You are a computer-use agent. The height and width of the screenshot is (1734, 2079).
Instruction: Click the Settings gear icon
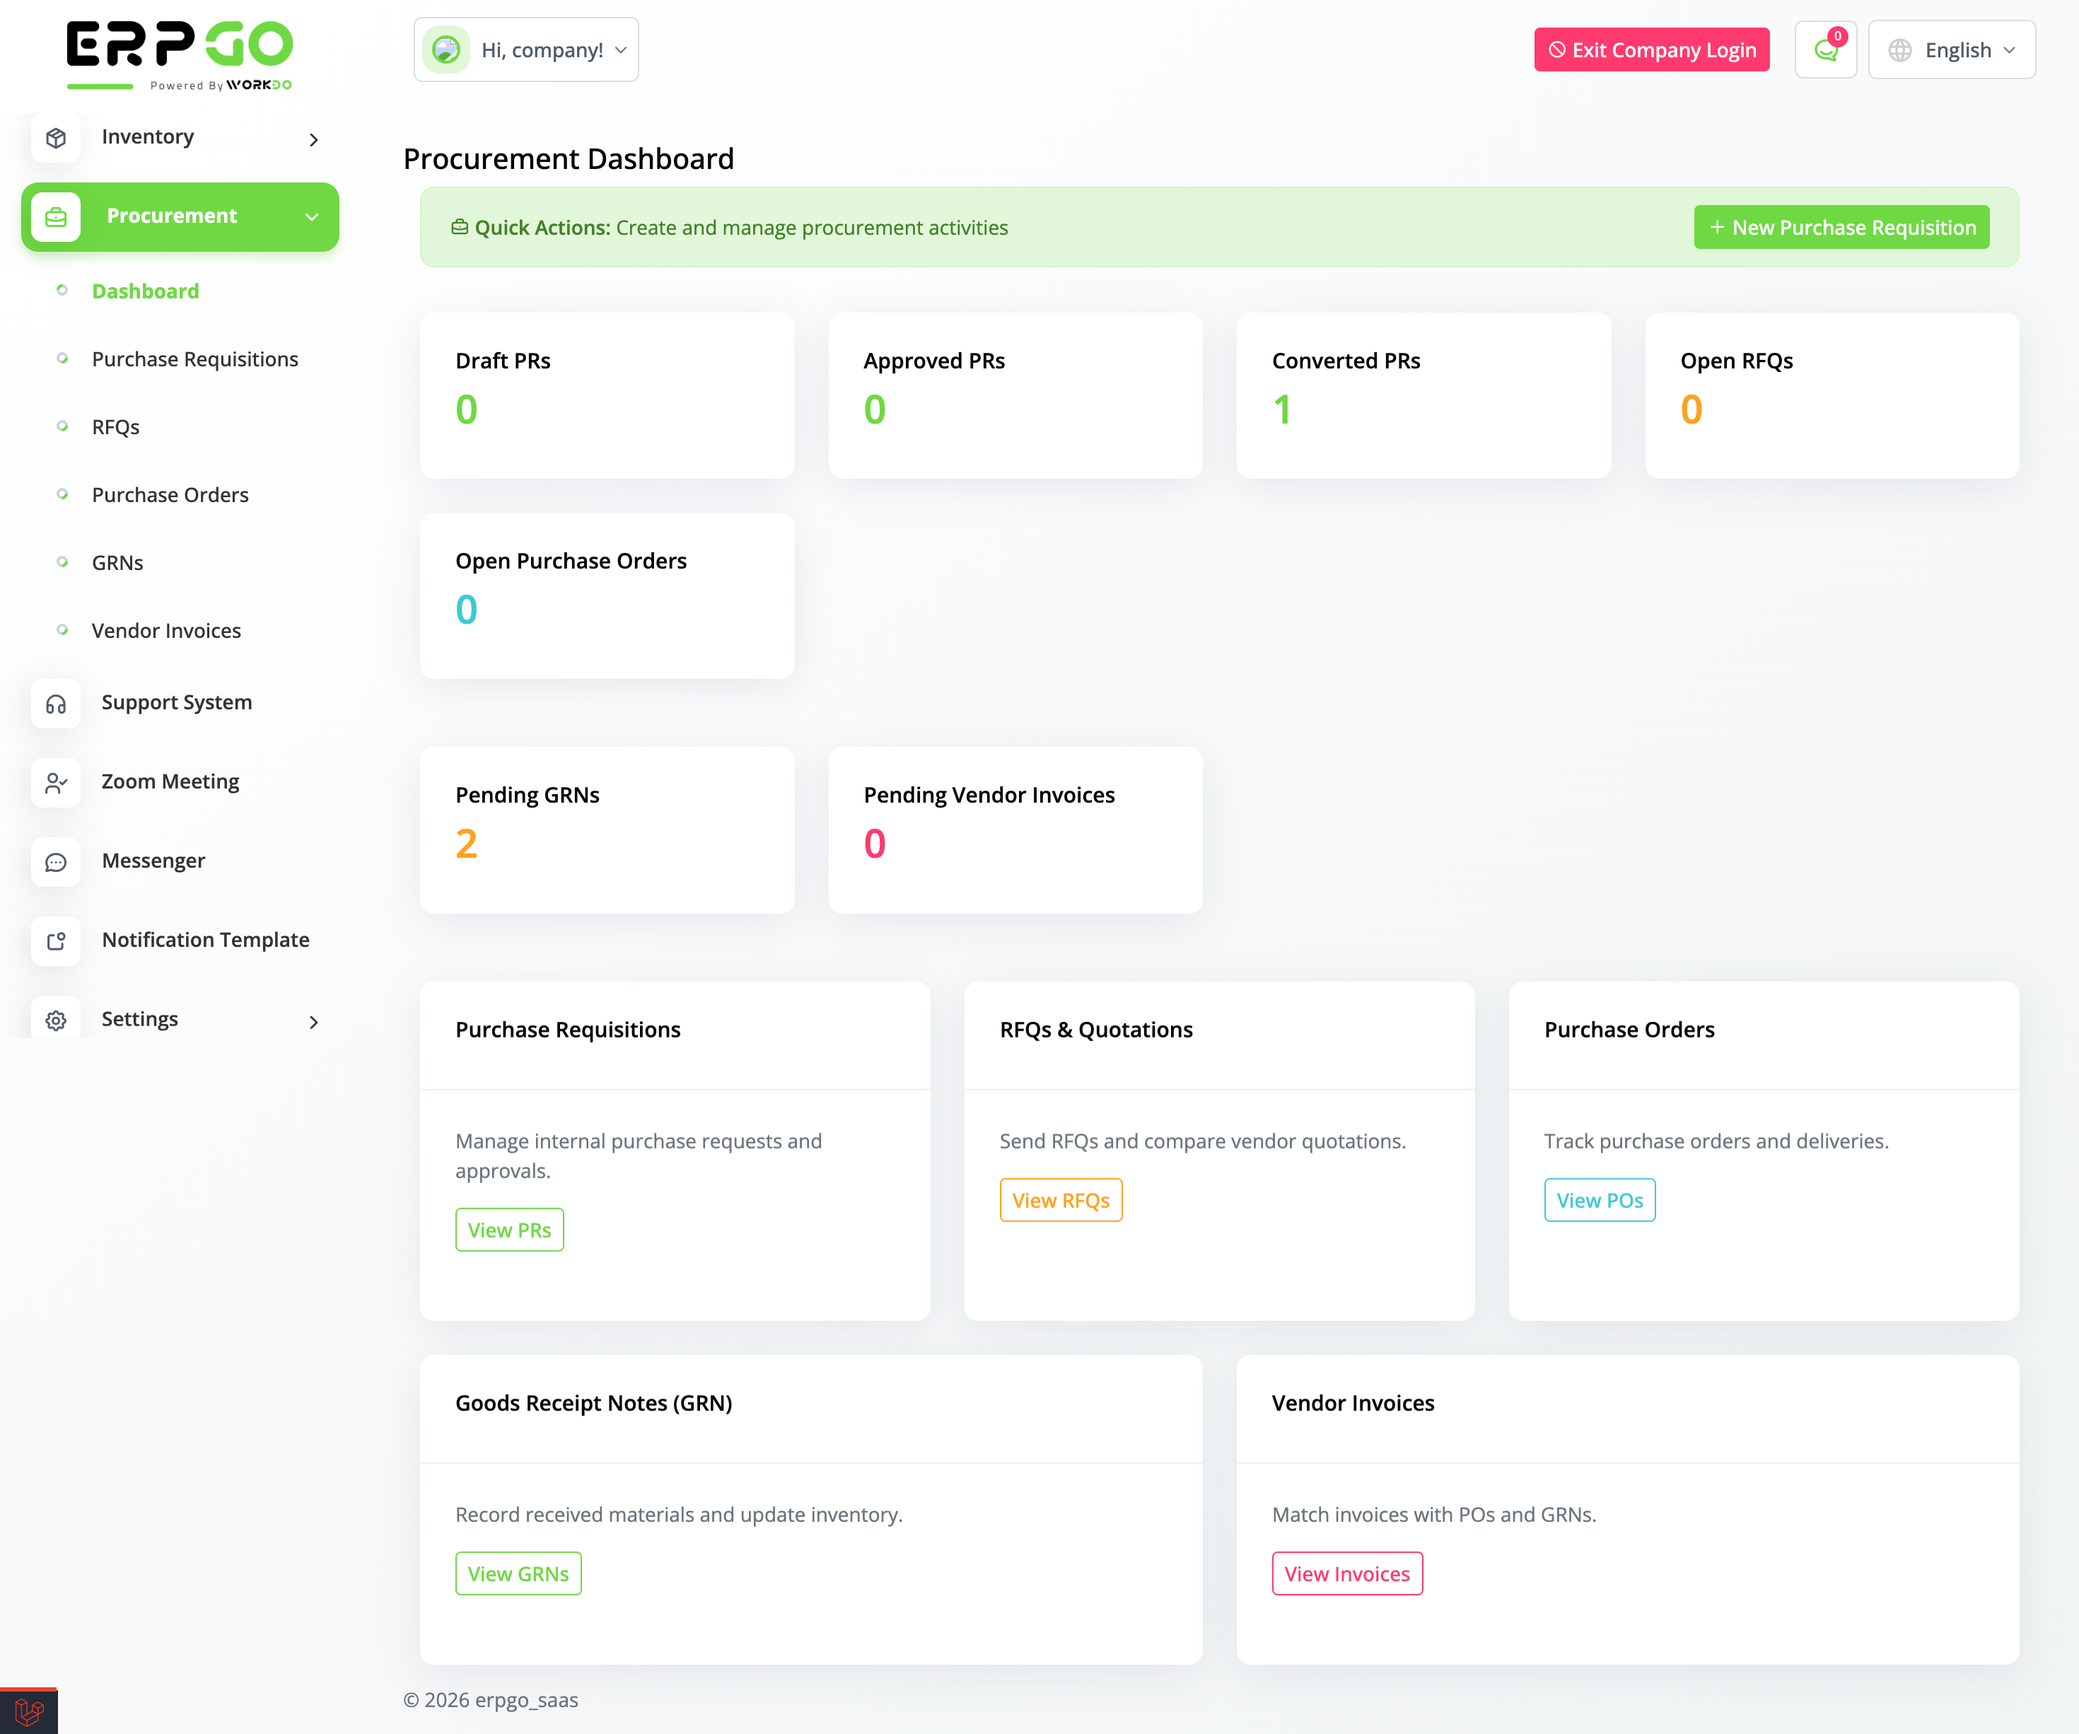tap(57, 1020)
